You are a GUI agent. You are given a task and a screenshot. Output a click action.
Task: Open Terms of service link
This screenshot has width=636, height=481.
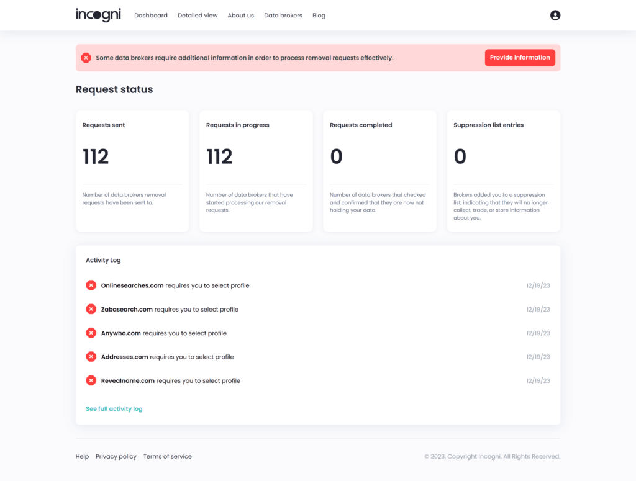(168, 456)
